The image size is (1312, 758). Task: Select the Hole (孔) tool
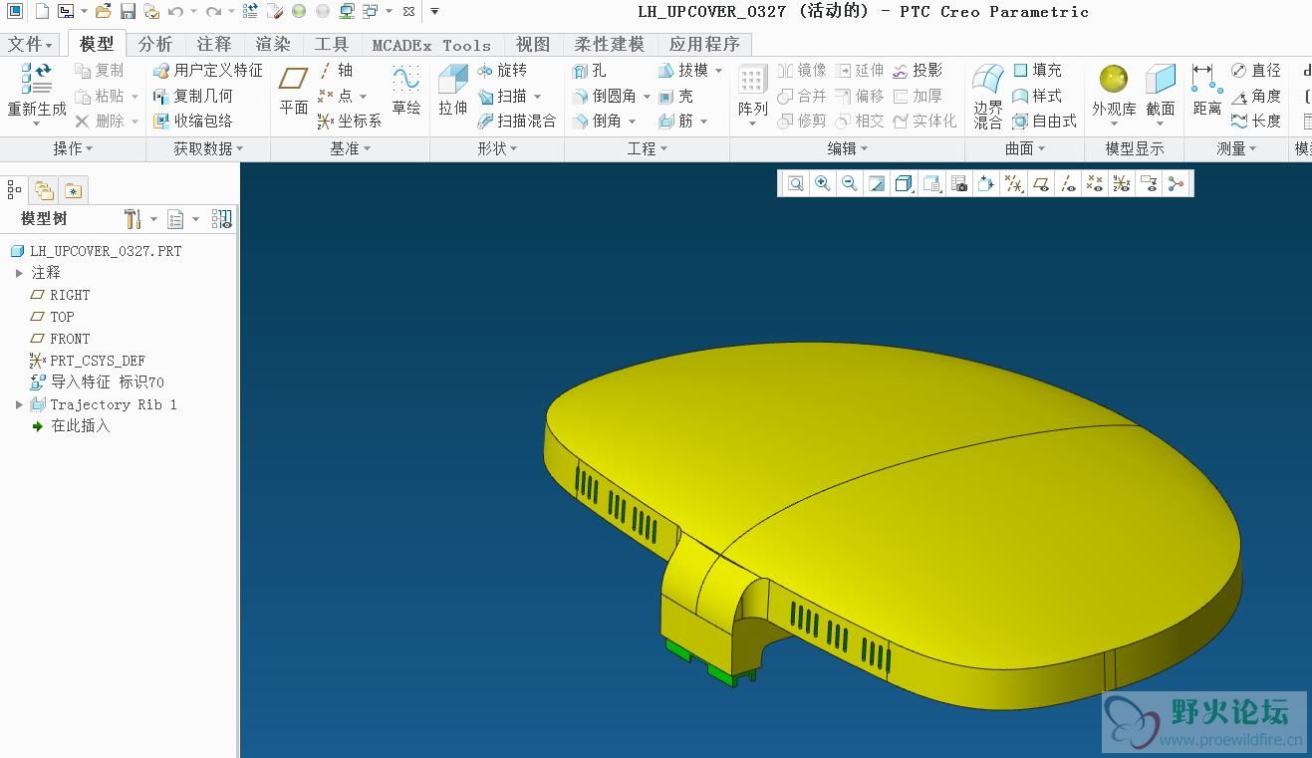pyautogui.click(x=589, y=71)
